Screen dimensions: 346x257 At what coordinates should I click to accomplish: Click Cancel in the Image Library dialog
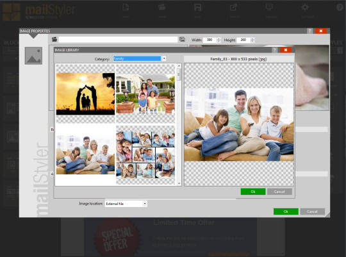(279, 192)
